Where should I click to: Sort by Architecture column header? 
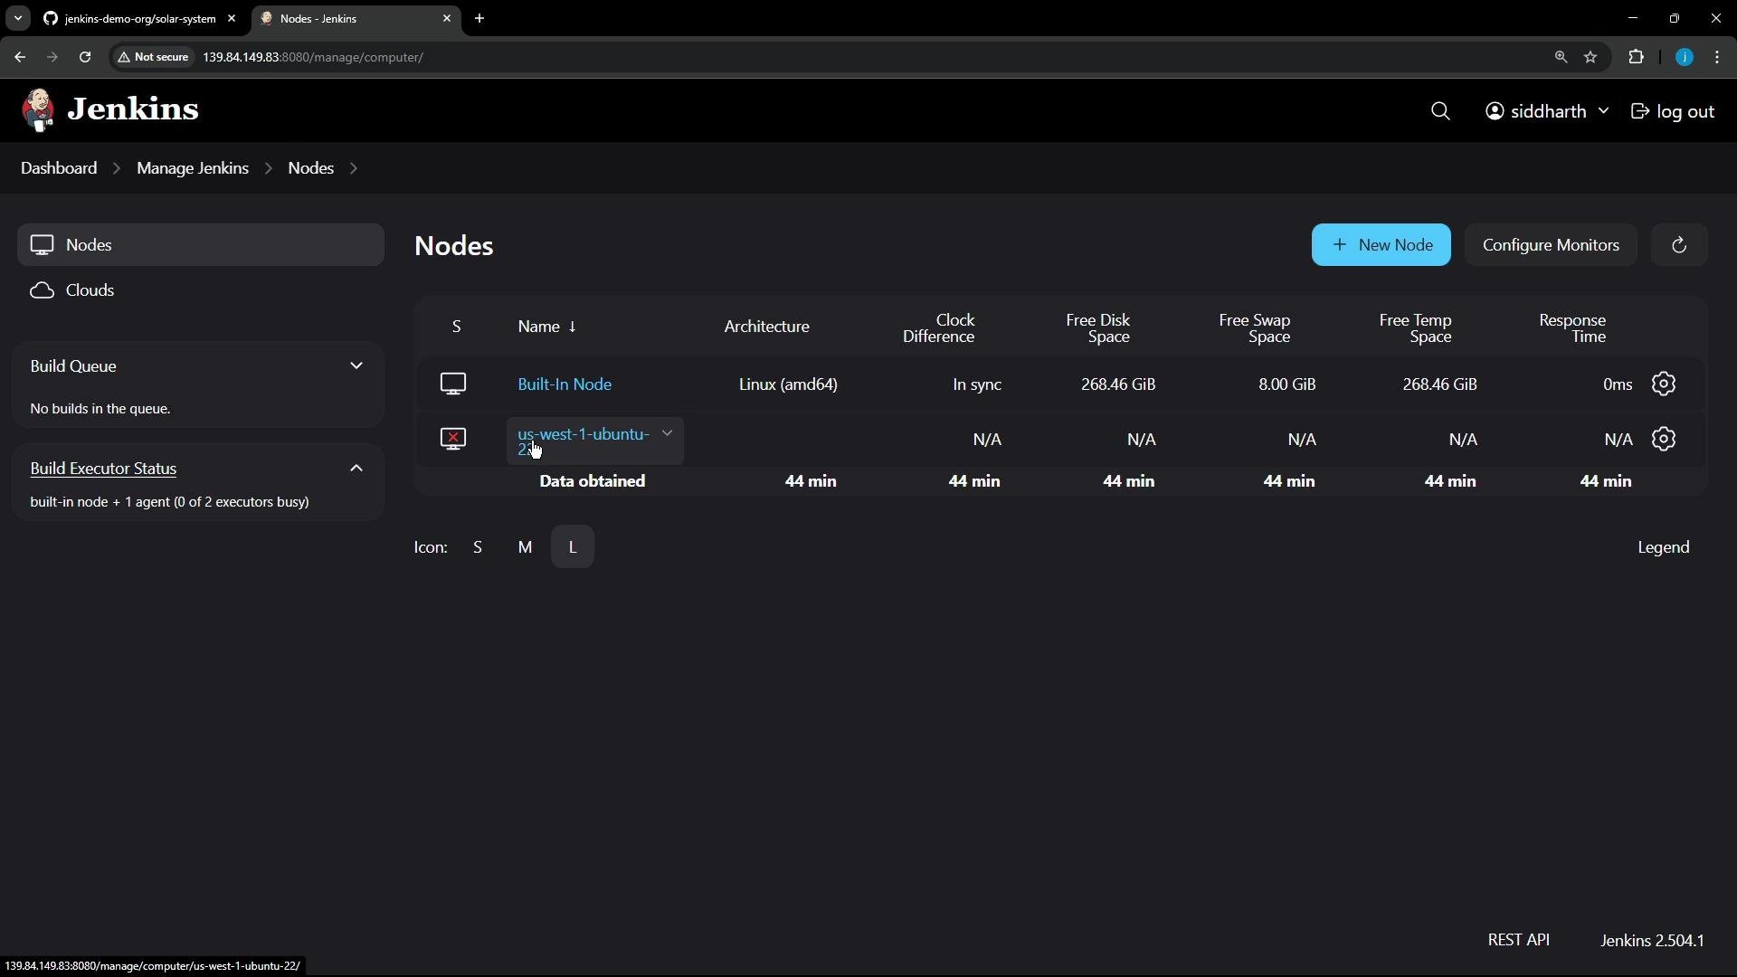tap(766, 327)
